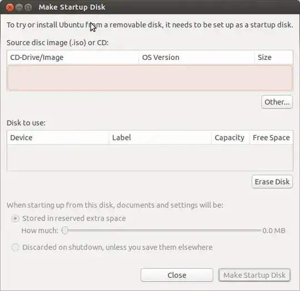Maximize the Make Startup Disk window
The height and width of the screenshot is (291, 300).
28,7
